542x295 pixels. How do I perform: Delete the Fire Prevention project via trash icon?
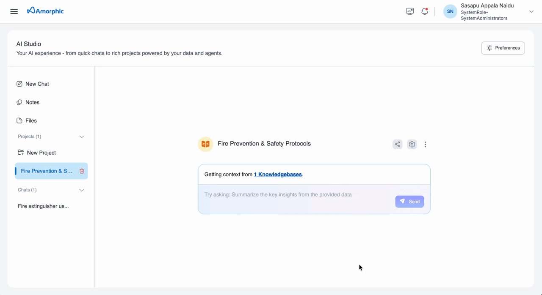coord(81,171)
